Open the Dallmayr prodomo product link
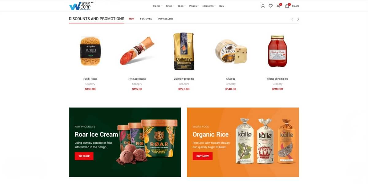This screenshot has width=368, height=193. (184, 79)
